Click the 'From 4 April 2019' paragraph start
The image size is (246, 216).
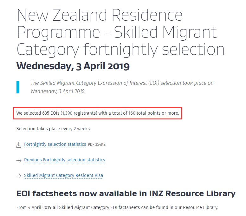(33, 208)
